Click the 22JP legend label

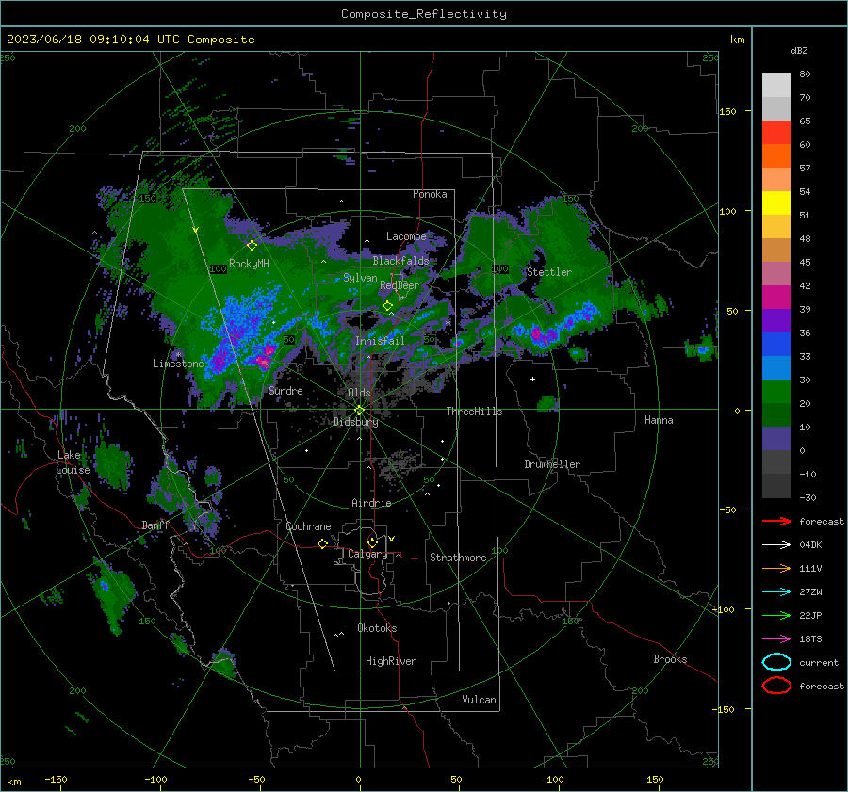pos(810,615)
